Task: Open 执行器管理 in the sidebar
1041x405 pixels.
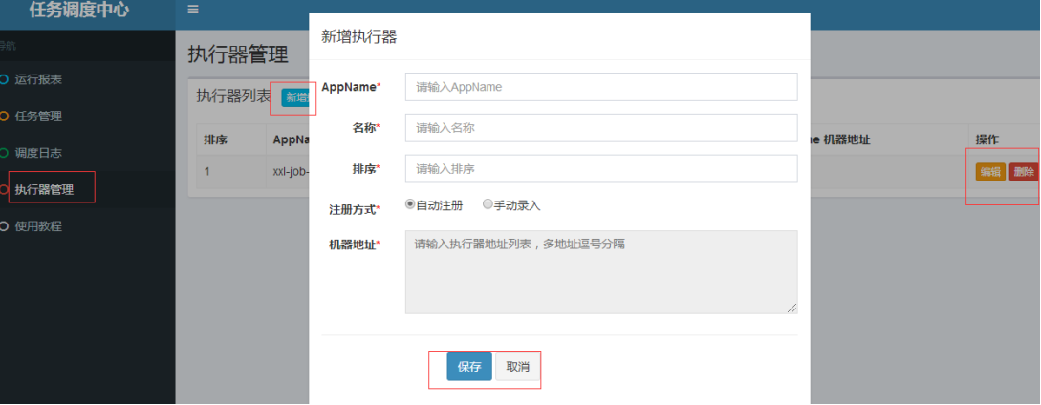Action: tap(45, 190)
